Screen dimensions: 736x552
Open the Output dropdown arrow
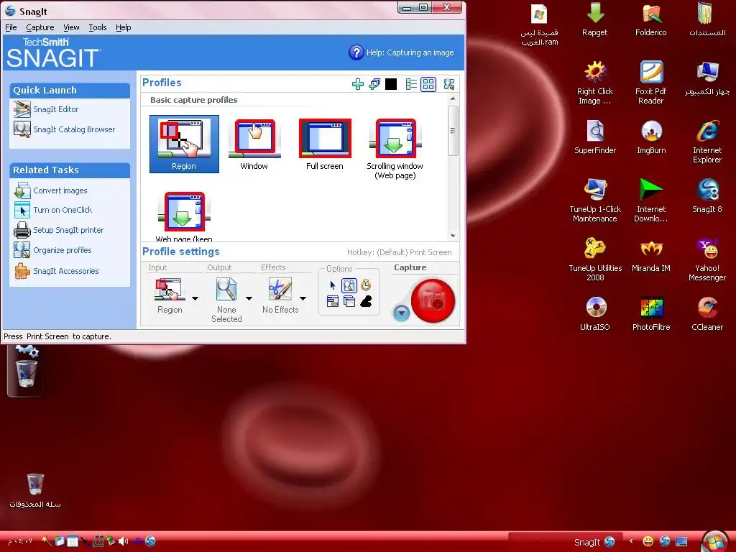coord(249,298)
